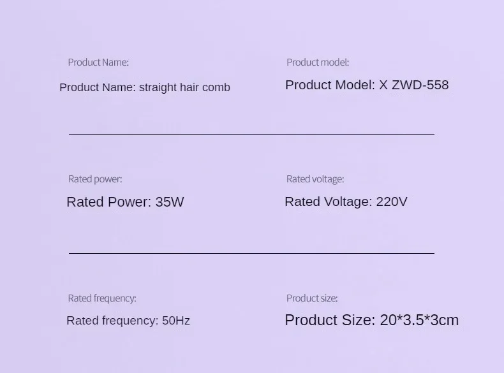Image resolution: width=504 pixels, height=373 pixels.
Task: Click the small gray 'Rated frequency:' label
Action: [102, 298]
